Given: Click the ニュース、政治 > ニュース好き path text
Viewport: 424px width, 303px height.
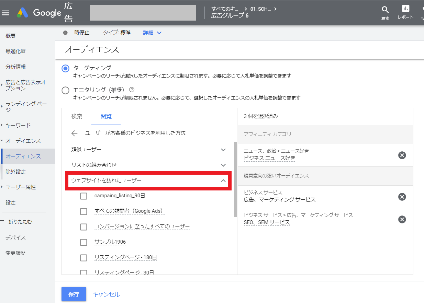Looking at the screenshot, I should click(x=277, y=151).
